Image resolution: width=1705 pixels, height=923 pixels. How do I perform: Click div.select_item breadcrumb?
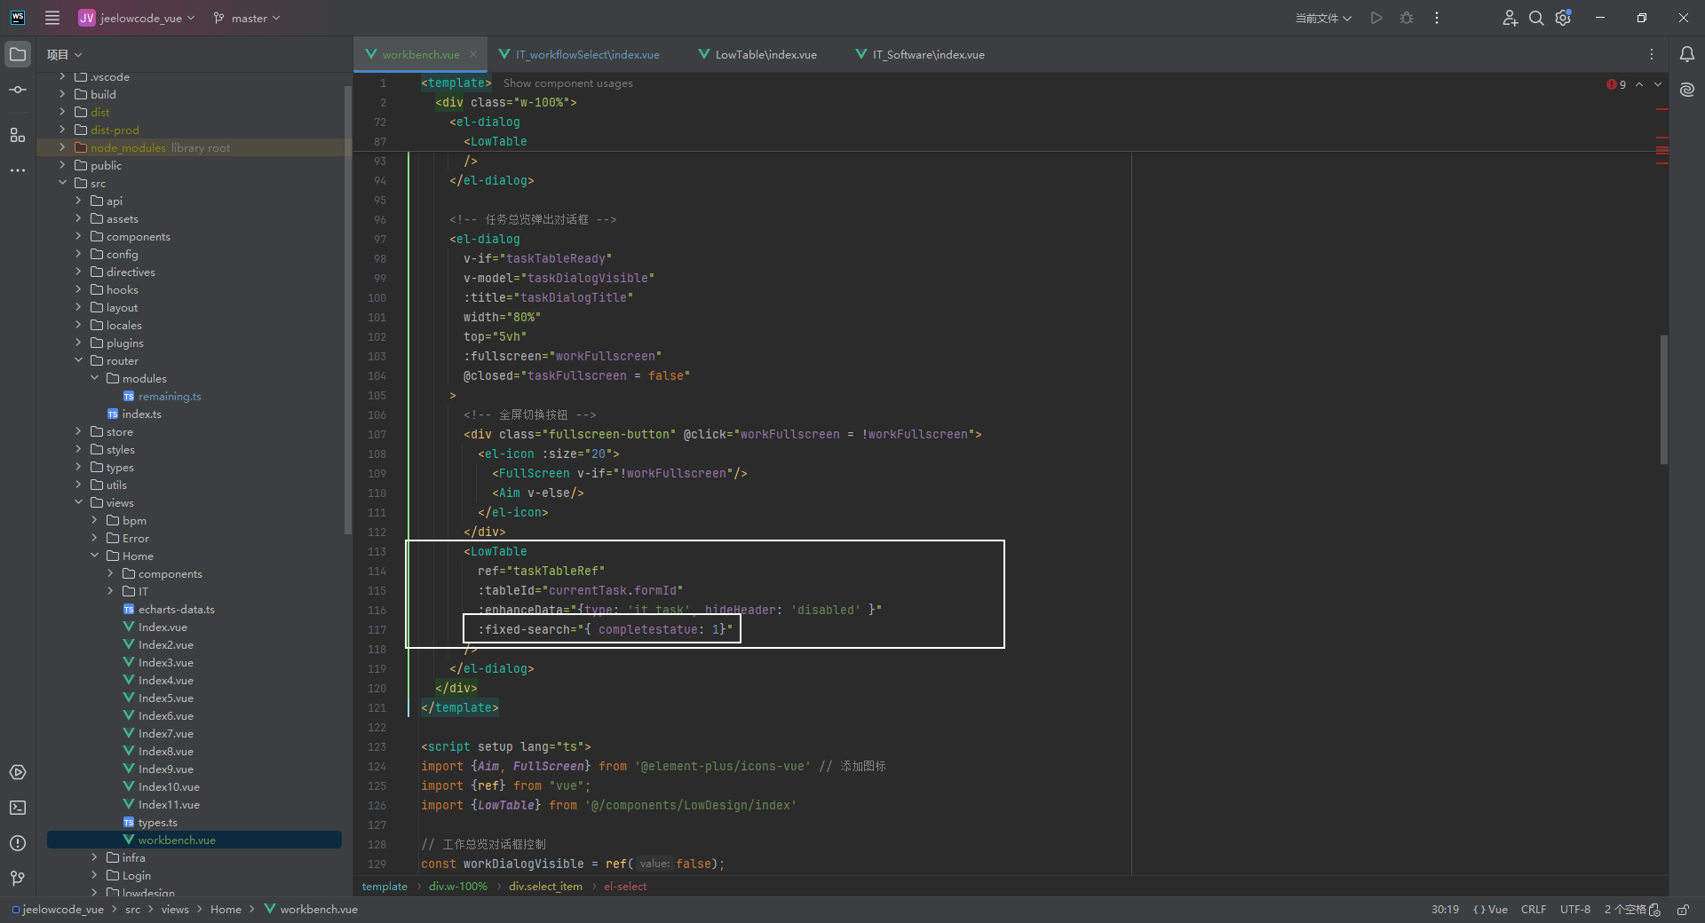tap(545, 887)
